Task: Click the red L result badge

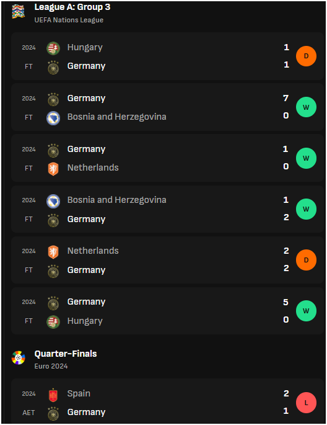Action: tap(306, 403)
